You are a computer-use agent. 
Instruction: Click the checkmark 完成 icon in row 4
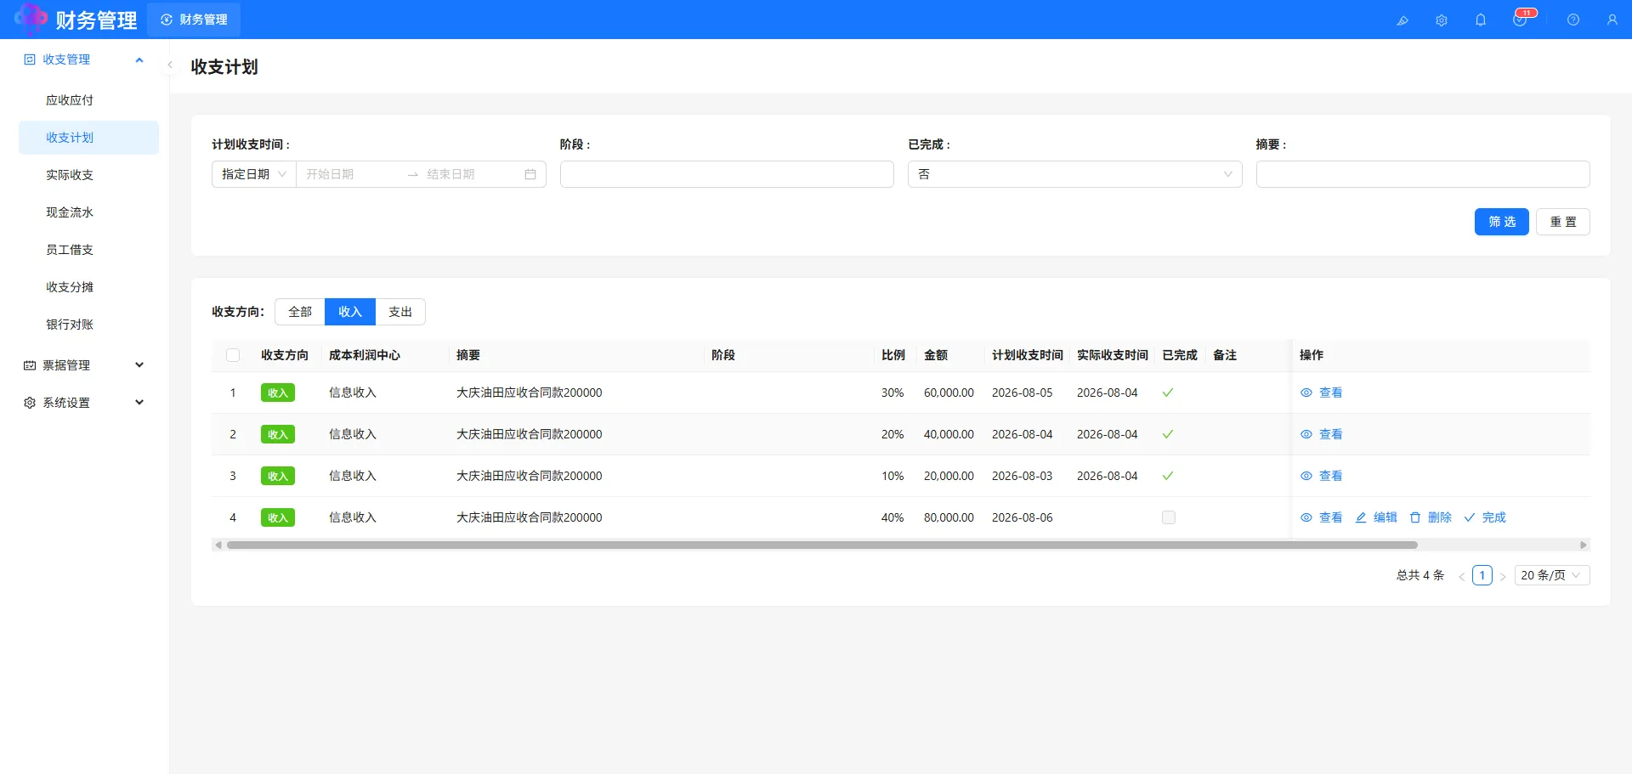(1470, 517)
